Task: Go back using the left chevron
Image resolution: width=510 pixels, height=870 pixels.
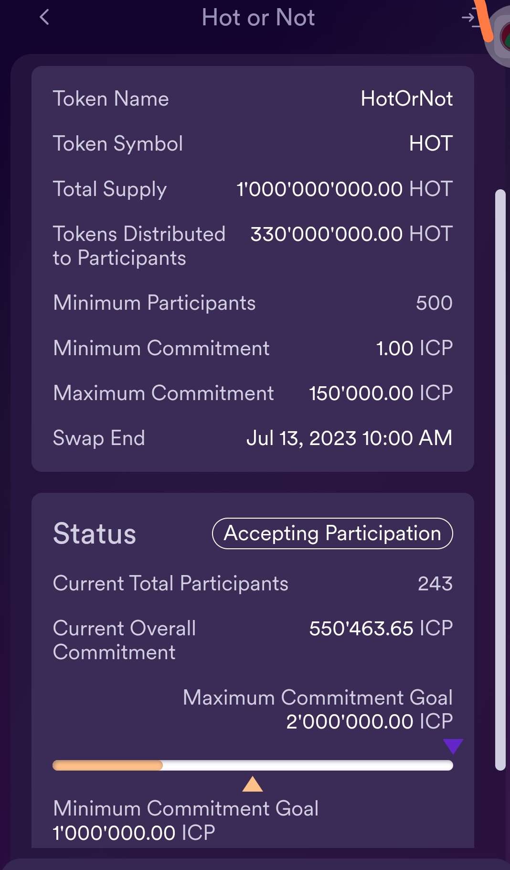Action: click(x=44, y=18)
